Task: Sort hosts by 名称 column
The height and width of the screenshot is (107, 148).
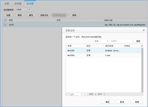Action: click(69, 46)
